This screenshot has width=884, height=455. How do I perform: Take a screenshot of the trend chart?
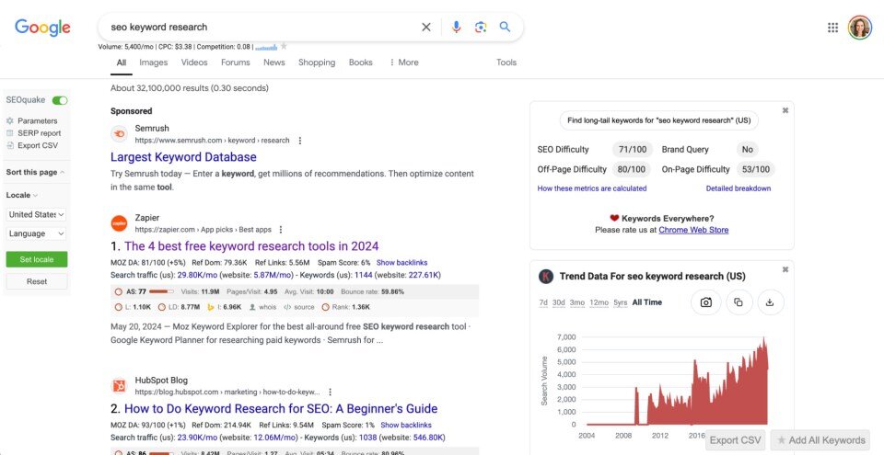tap(706, 302)
